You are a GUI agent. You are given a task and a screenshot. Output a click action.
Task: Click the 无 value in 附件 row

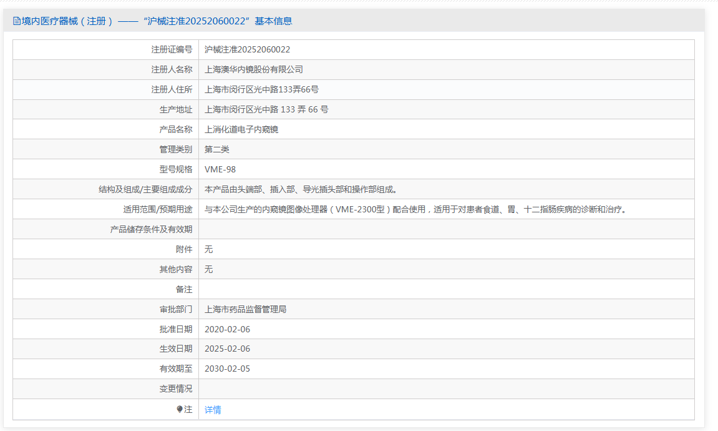[208, 249]
